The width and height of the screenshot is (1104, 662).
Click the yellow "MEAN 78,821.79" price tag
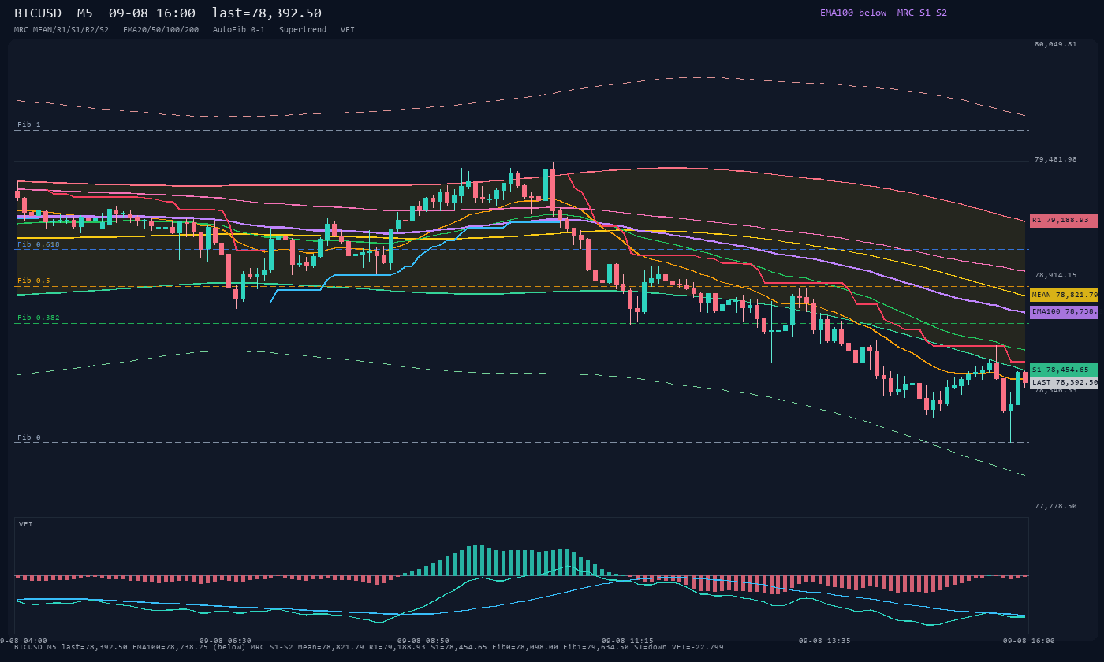tap(1064, 295)
